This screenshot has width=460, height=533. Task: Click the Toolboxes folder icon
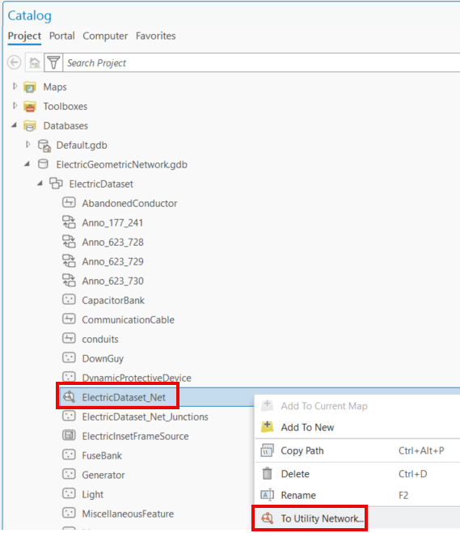[x=30, y=107]
